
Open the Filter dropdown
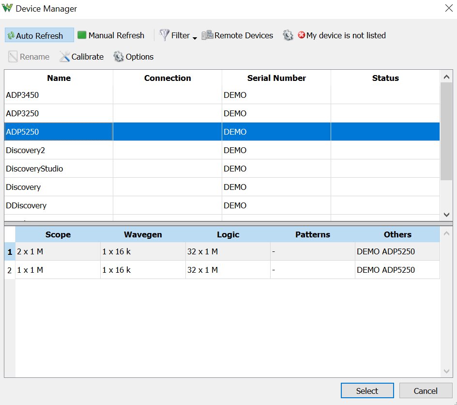click(178, 35)
